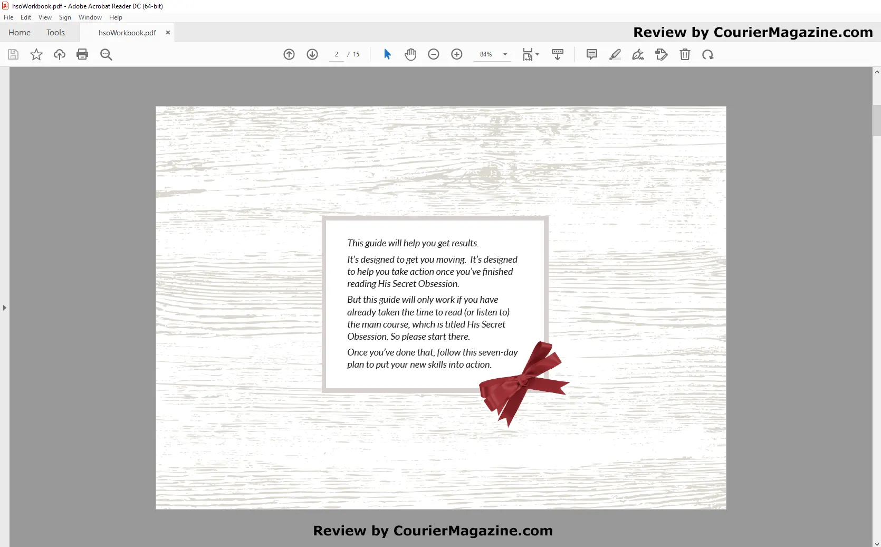Click the upload to cloud icon

tap(60, 54)
